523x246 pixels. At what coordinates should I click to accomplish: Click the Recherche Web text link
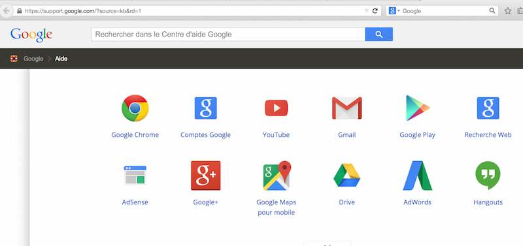488,135
